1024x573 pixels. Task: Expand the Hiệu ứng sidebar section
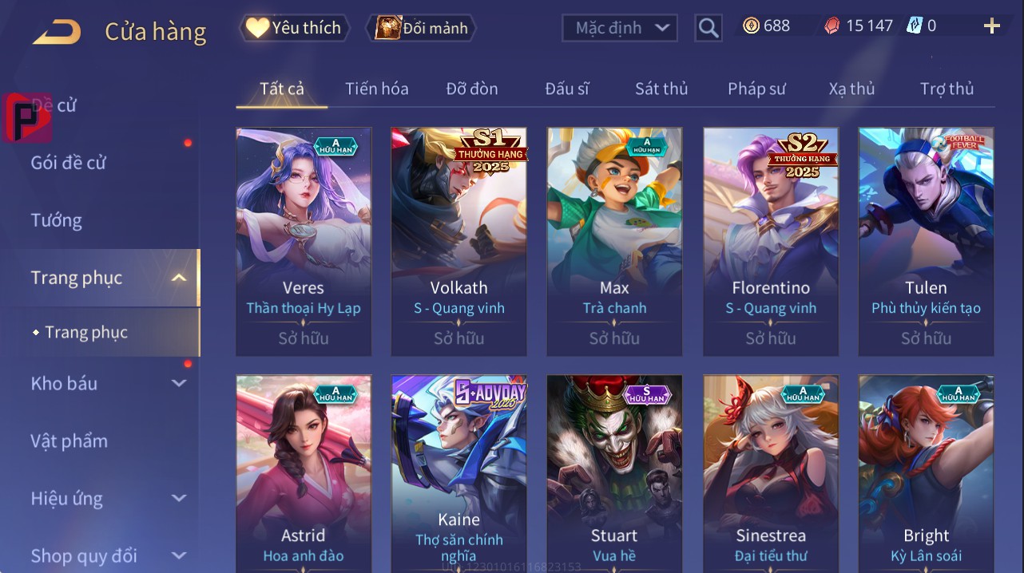coord(179,499)
